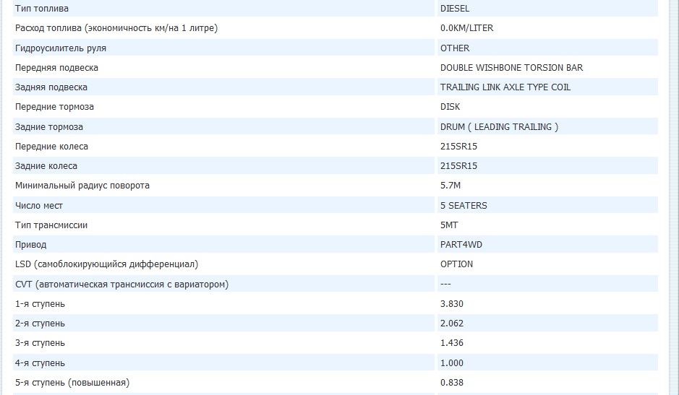This screenshot has width=679, height=395.
Task: Click the DRUM ( LEADING TRAILING ) value
Action: [x=499, y=127]
